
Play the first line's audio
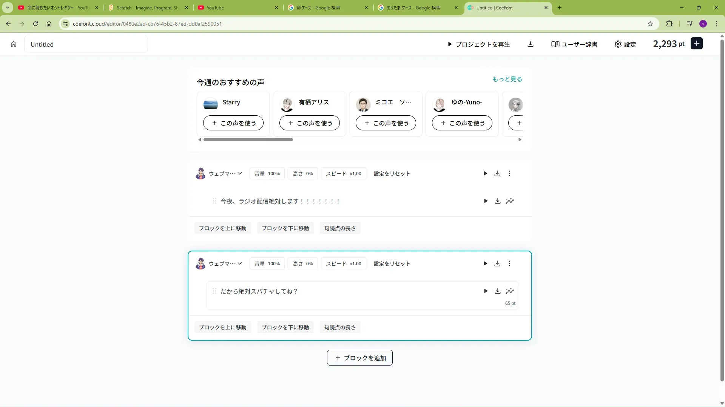[486, 201]
